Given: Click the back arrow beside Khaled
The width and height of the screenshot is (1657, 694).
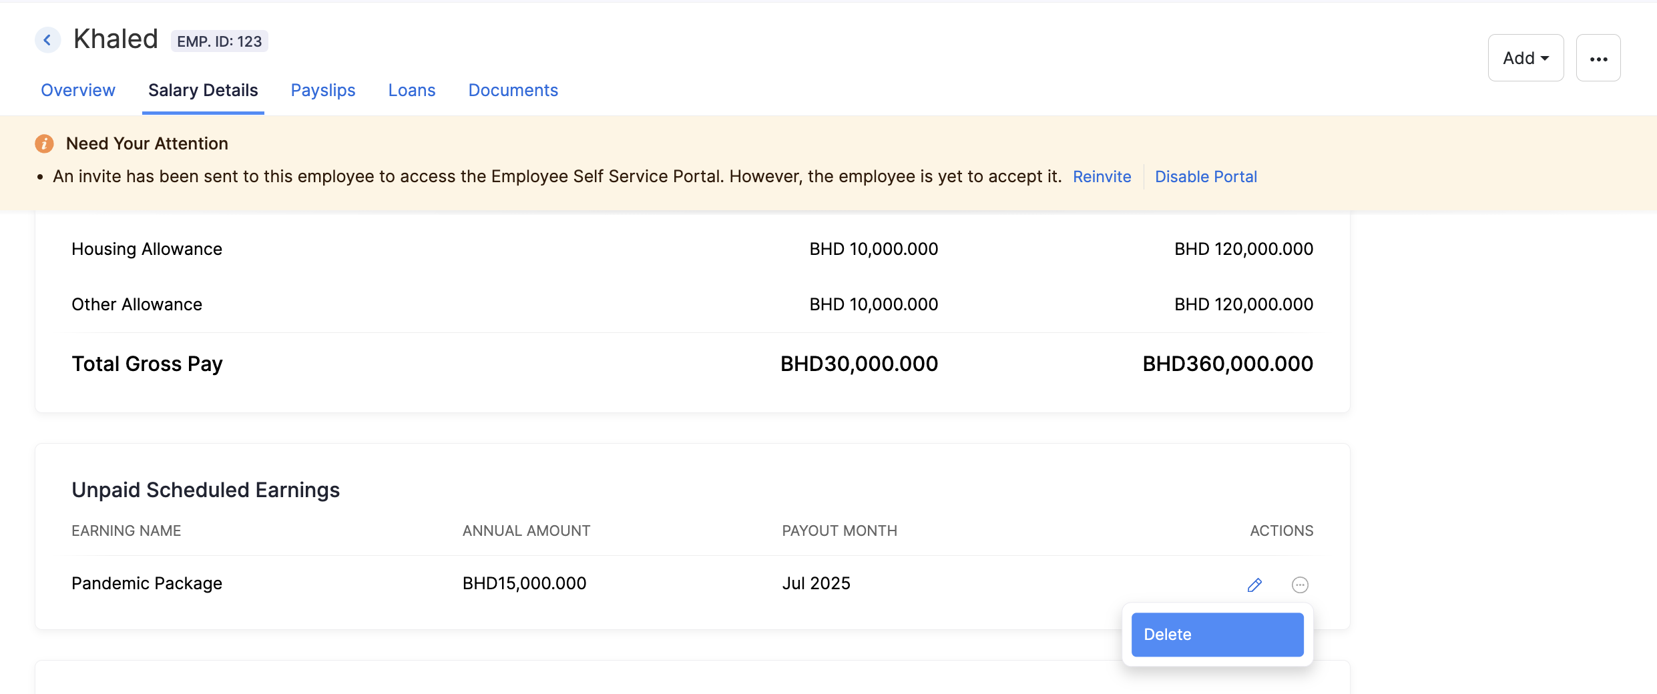Looking at the screenshot, I should [47, 40].
